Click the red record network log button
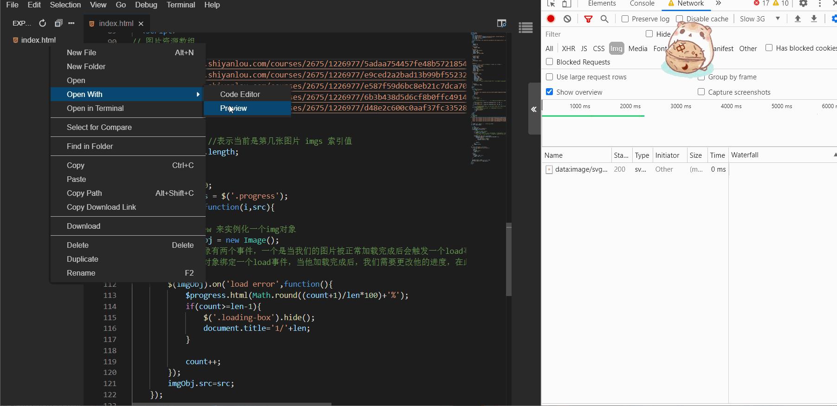The width and height of the screenshot is (837, 406). 551,19
